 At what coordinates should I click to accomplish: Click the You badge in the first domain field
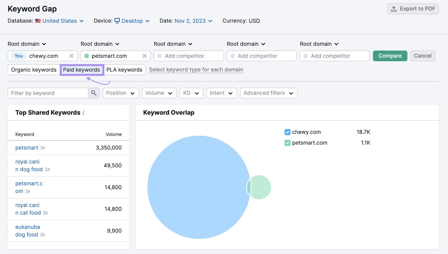19,56
